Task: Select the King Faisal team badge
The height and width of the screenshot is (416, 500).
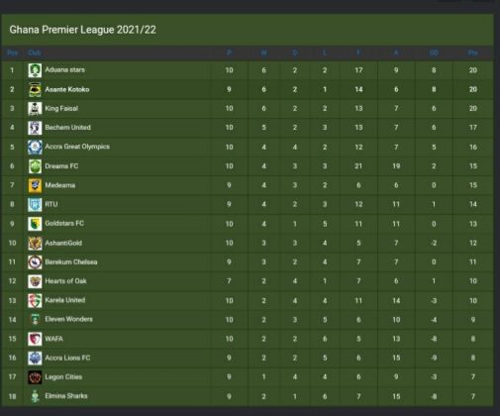Action: coord(35,109)
